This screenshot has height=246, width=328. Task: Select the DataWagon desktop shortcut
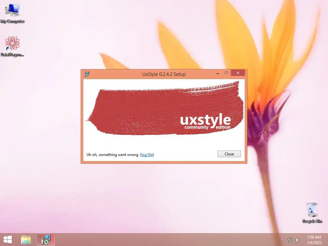[x=12, y=46]
